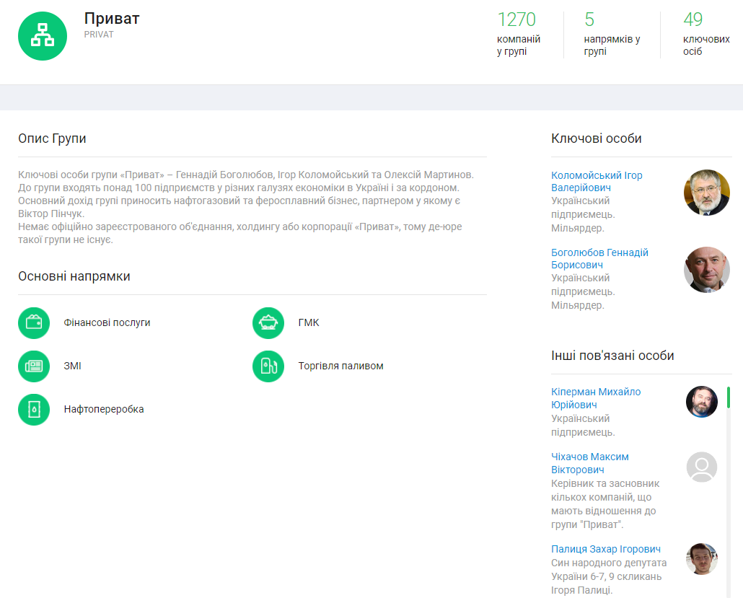Click the green Privat group organization icon

click(43, 36)
